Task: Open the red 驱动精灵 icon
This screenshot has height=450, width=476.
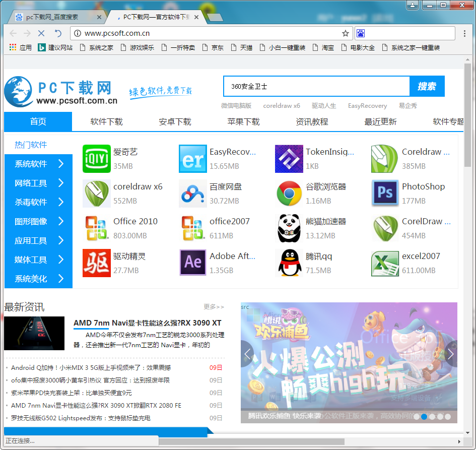Action: tap(97, 263)
